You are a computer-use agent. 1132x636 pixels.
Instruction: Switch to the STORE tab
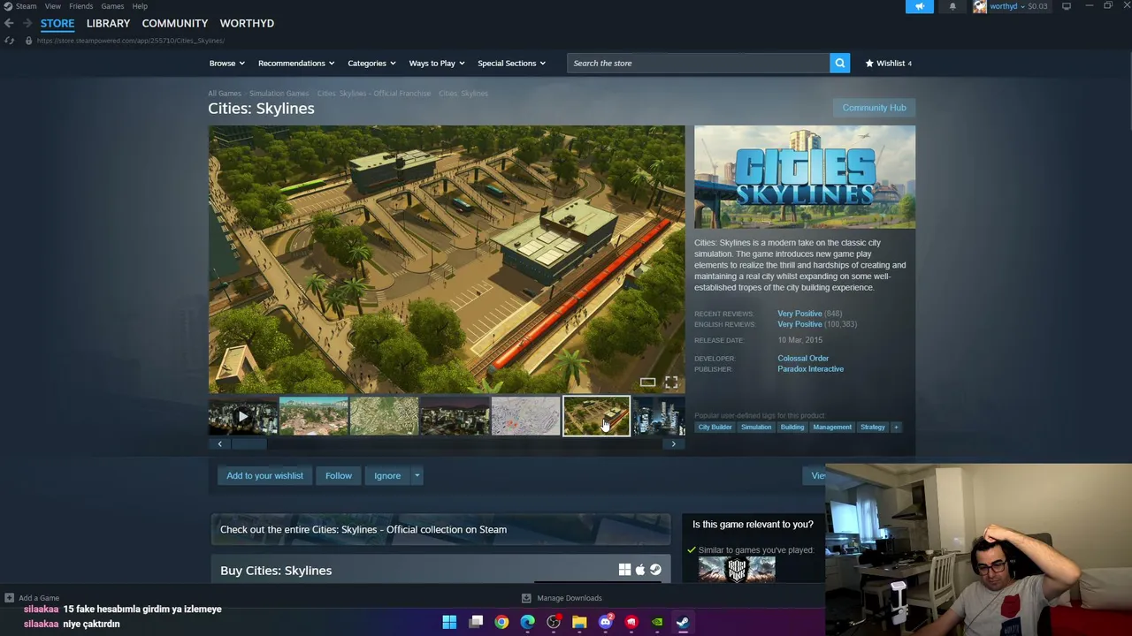57,23
